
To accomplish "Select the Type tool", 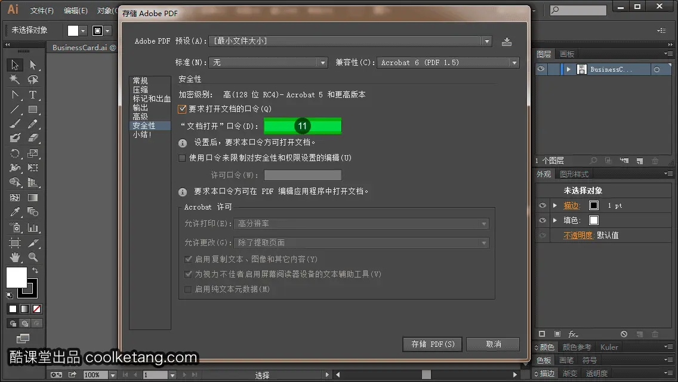I will pyautogui.click(x=33, y=95).
